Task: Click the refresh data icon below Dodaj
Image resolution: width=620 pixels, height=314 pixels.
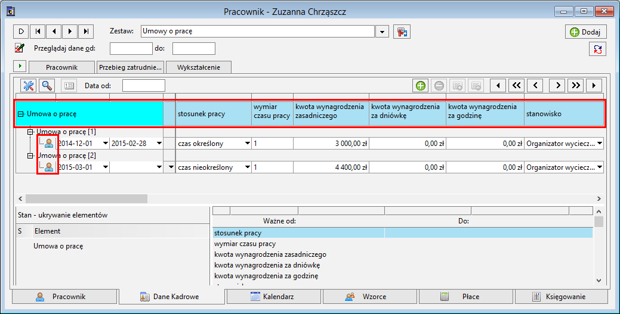Action: pyautogui.click(x=597, y=49)
